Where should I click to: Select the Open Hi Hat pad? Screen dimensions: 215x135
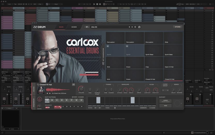pos(173,63)
